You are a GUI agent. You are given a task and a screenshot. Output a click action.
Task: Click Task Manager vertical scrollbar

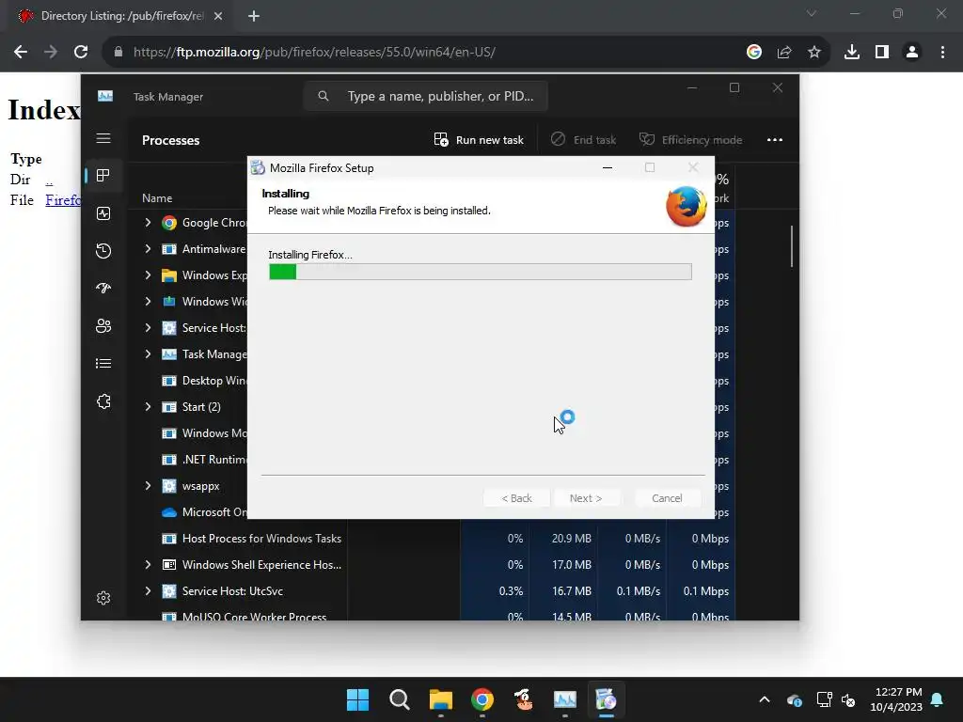click(x=792, y=246)
